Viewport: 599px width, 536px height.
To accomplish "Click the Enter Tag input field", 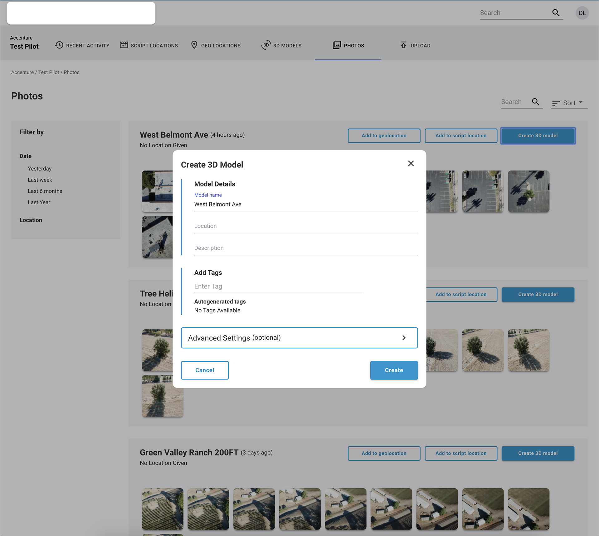I will [x=278, y=286].
